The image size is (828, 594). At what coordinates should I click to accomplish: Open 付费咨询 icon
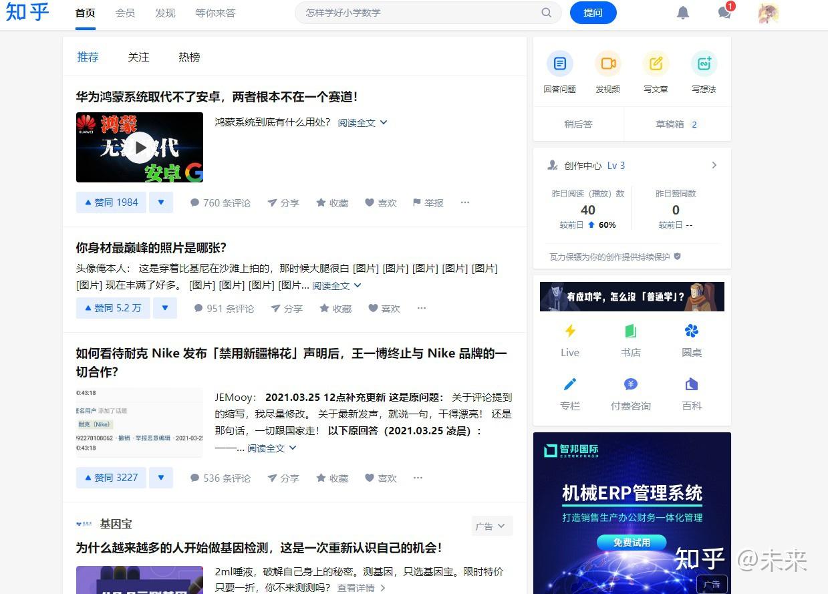(x=631, y=384)
